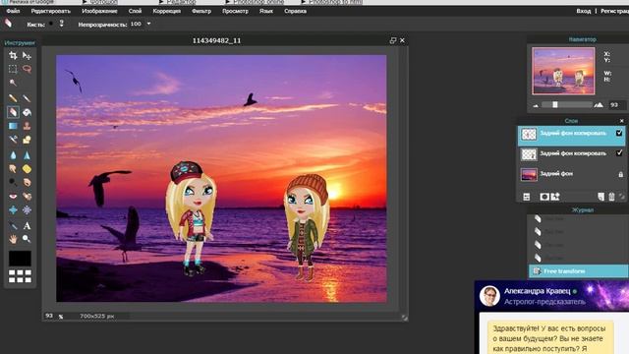The width and height of the screenshot is (629, 354).
Task: Open the Просмотр menu
Action: [x=235, y=11]
